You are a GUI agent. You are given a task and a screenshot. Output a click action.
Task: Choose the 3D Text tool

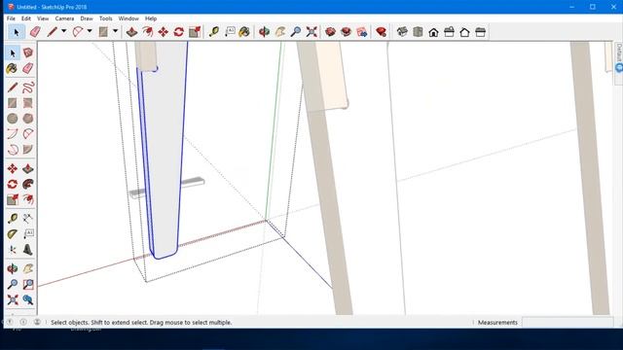[28, 250]
